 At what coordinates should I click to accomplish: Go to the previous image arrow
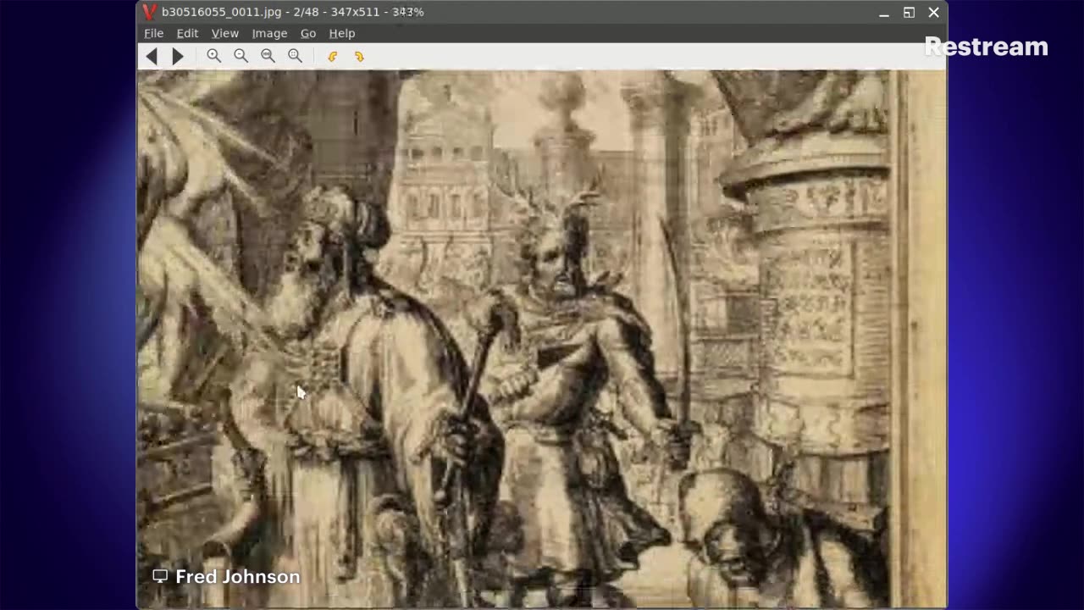click(x=152, y=56)
